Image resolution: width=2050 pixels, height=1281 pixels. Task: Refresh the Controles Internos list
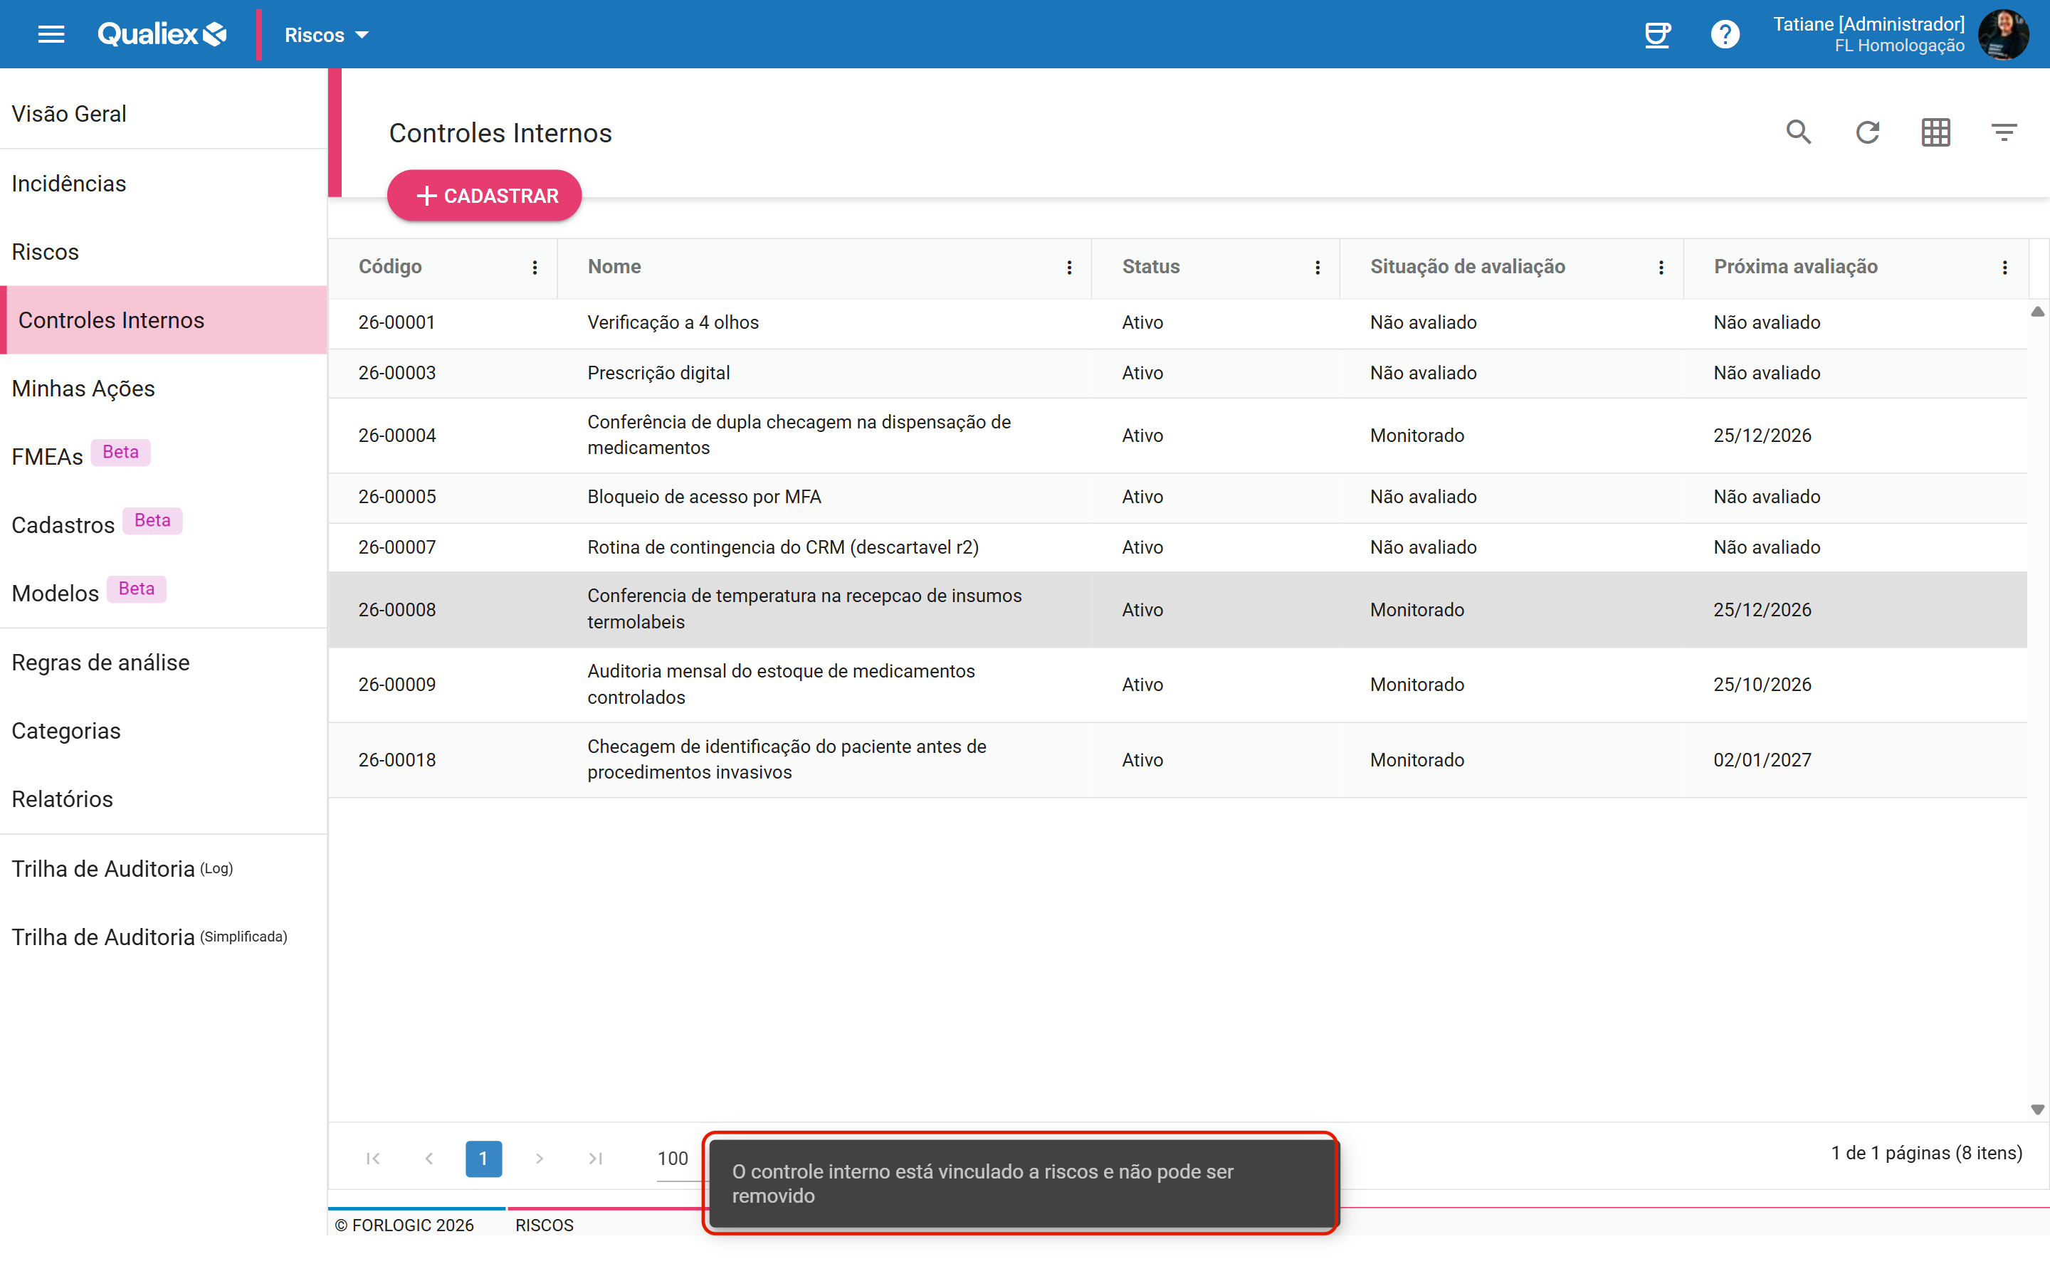(1868, 132)
